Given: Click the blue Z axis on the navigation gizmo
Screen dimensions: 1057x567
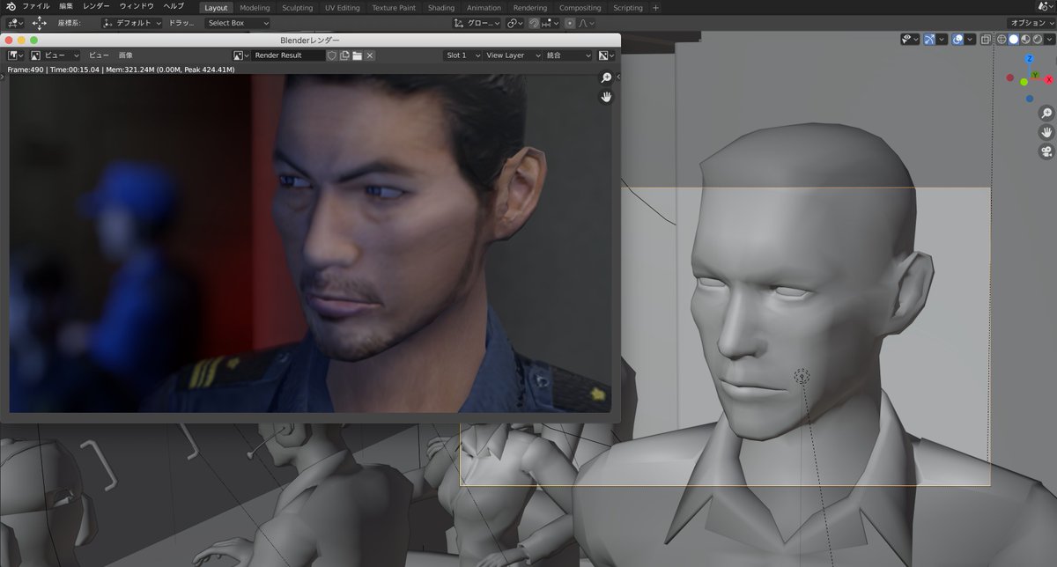Looking at the screenshot, I should pyautogui.click(x=1028, y=58).
